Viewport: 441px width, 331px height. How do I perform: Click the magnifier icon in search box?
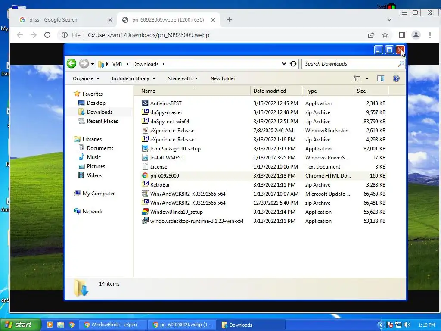click(401, 64)
